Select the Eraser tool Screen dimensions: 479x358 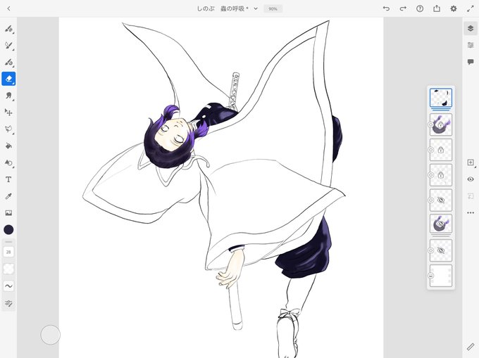click(x=8, y=79)
